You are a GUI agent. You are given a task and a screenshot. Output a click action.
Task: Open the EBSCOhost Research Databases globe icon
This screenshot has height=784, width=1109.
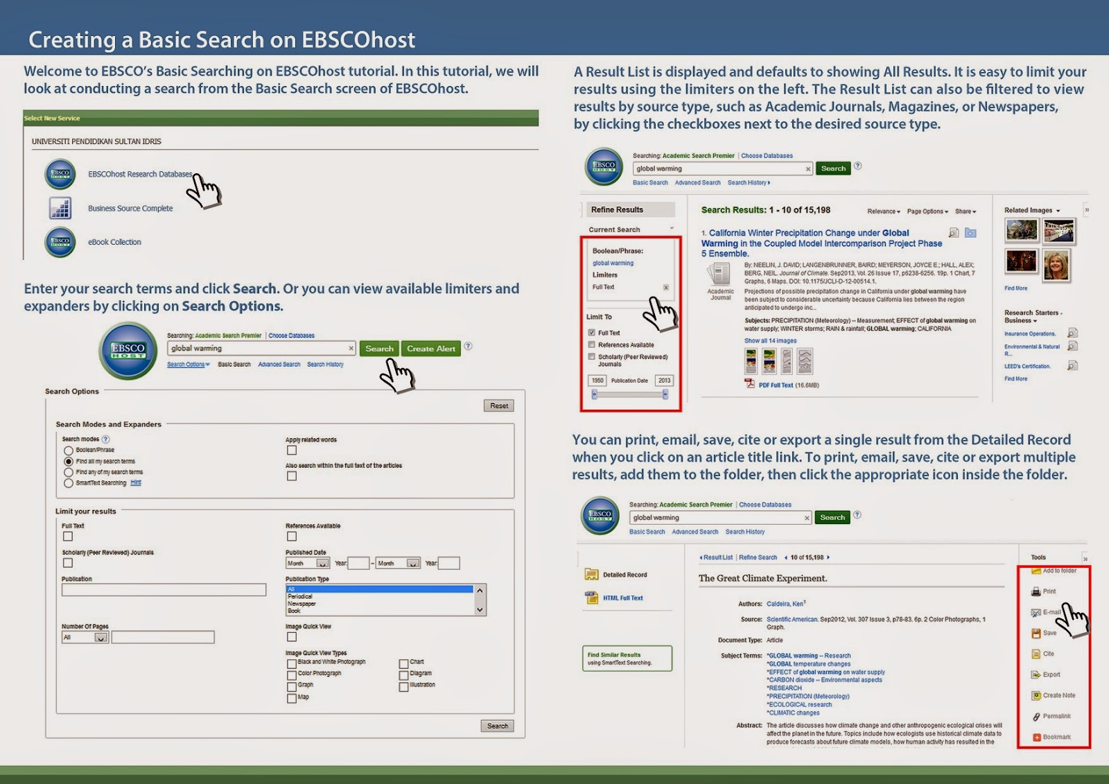(60, 174)
